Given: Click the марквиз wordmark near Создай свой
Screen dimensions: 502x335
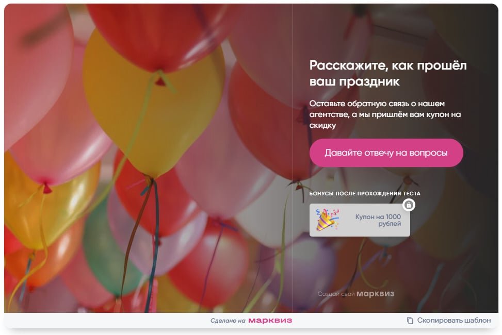Looking at the screenshot, I should (x=375, y=293).
